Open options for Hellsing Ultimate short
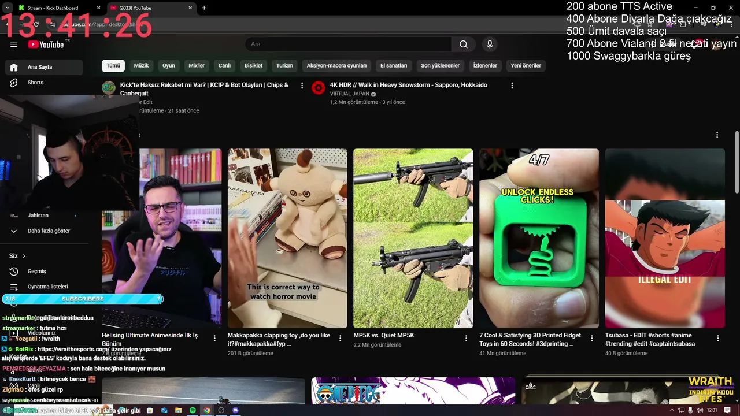740x416 pixels. point(214,339)
